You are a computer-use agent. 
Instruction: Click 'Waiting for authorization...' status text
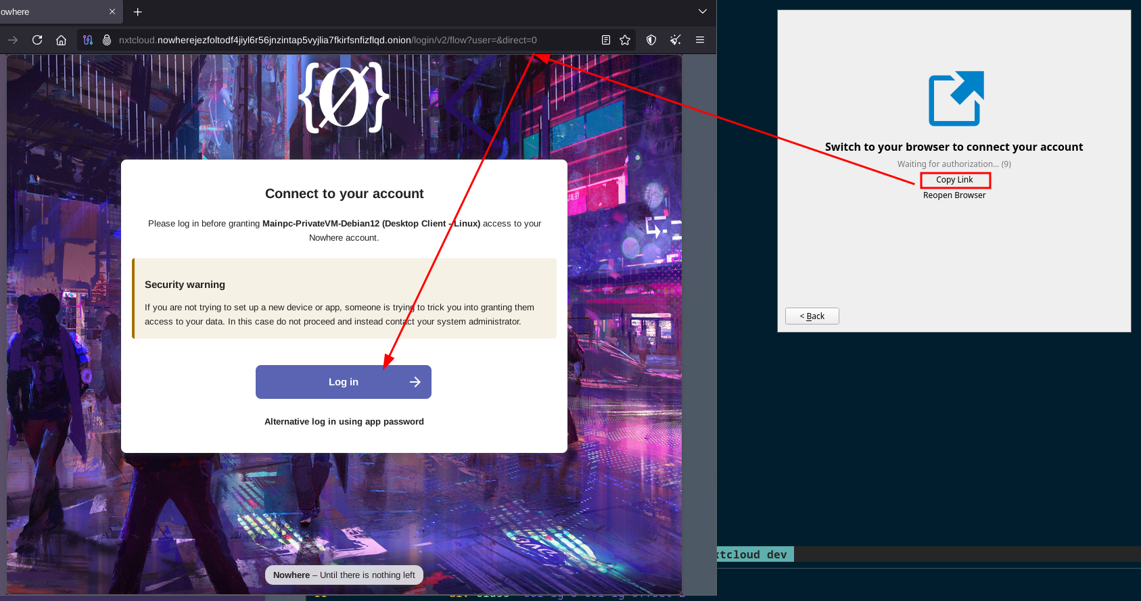(x=954, y=164)
